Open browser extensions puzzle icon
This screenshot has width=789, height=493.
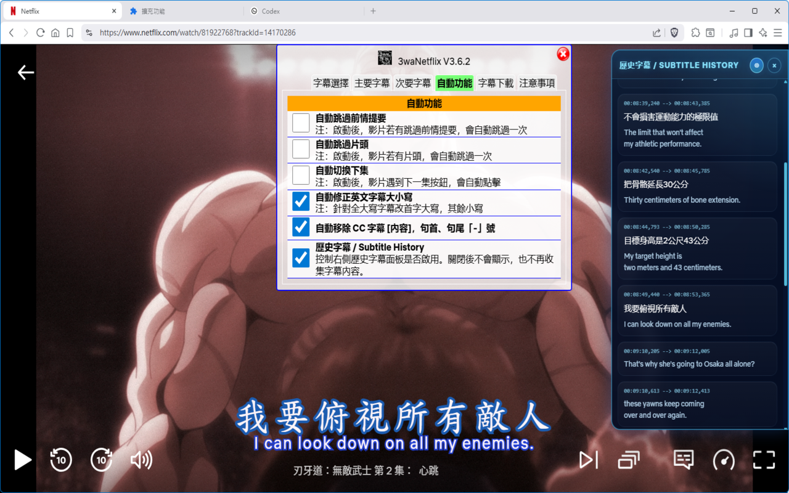[695, 33]
